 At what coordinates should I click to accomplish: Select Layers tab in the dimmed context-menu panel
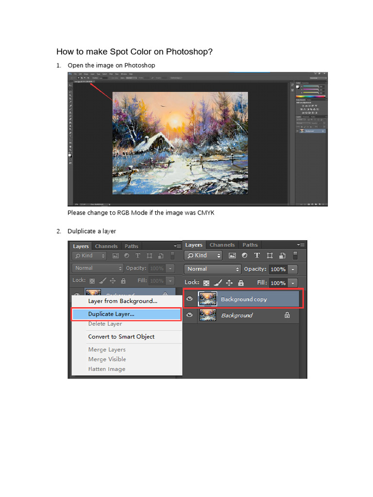81,246
